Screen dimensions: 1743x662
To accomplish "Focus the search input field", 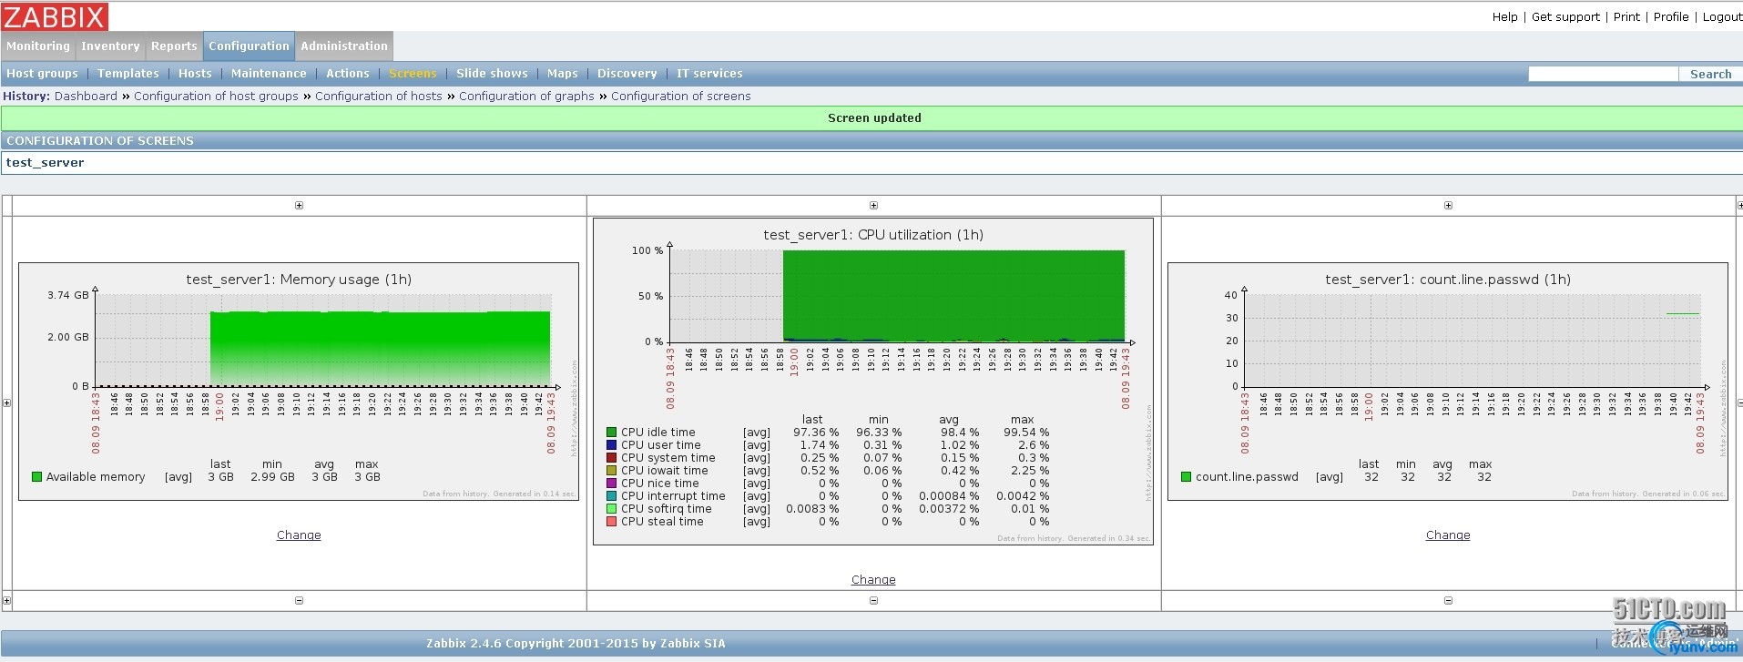I will click(x=1603, y=74).
